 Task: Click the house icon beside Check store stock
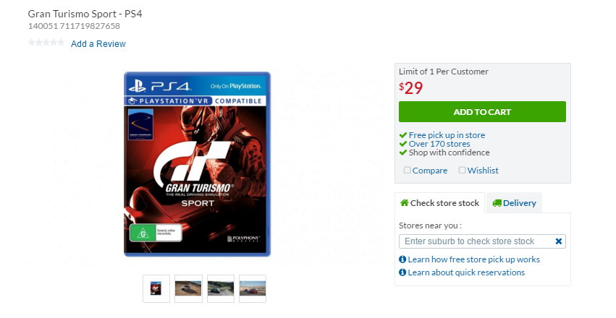point(404,202)
